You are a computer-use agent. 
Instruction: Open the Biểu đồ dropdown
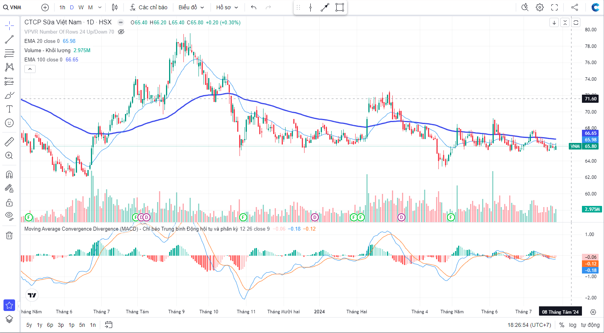pos(191,7)
